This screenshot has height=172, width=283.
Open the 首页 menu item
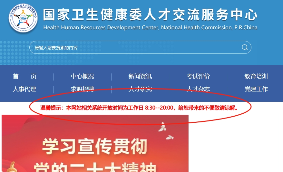click(24, 76)
